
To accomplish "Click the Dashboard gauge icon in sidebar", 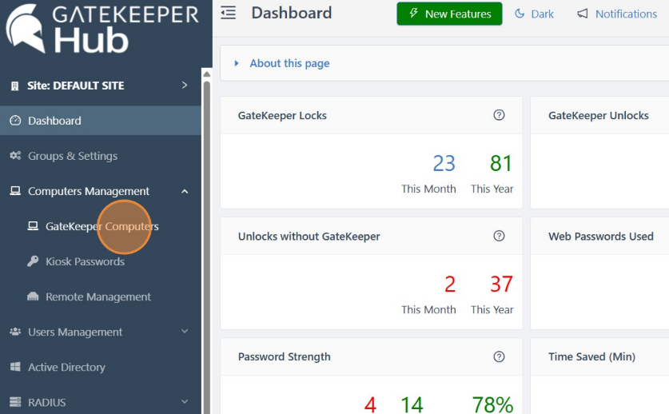I will (x=15, y=121).
